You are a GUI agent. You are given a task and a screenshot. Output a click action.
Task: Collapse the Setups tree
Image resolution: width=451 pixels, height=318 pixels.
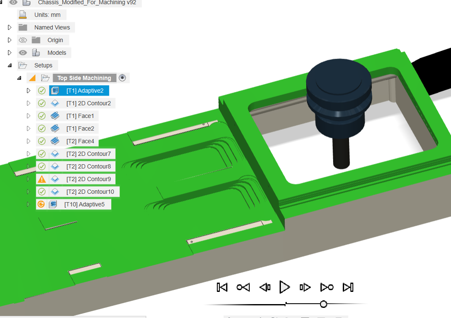9,65
